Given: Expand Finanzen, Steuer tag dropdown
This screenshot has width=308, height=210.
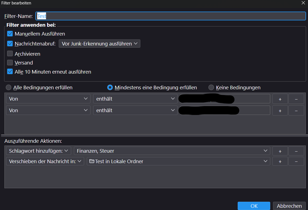Looking at the screenshot, I should 172,151.
